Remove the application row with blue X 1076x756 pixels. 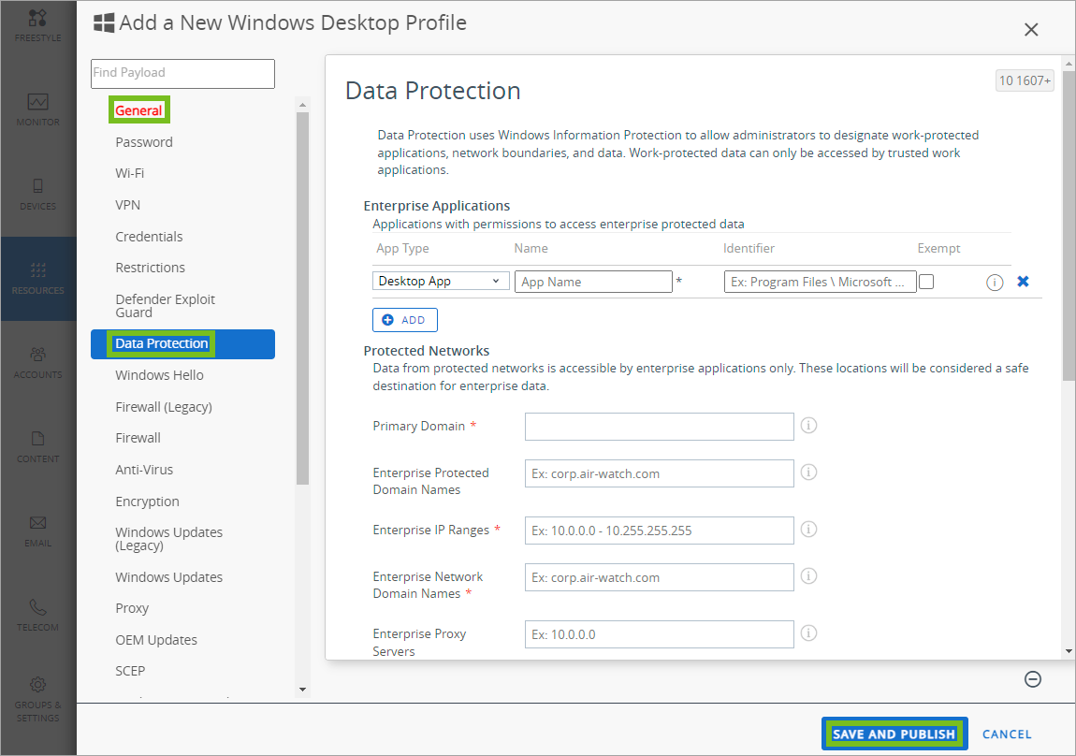click(1023, 282)
